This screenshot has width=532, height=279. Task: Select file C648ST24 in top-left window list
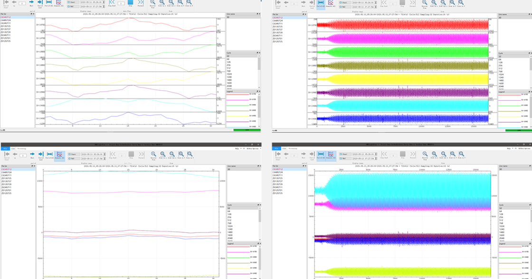(5, 20)
